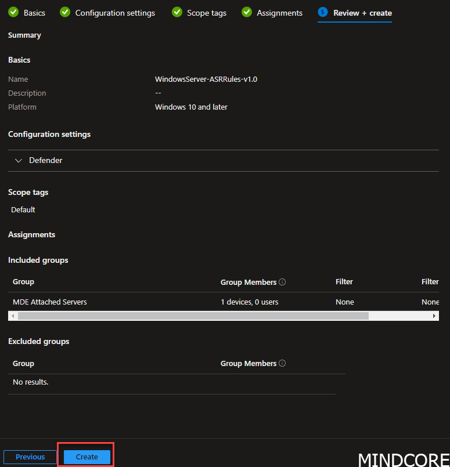The image size is (450, 467).
Task: Click the left scroll arrow of the table
Action: 13,316
